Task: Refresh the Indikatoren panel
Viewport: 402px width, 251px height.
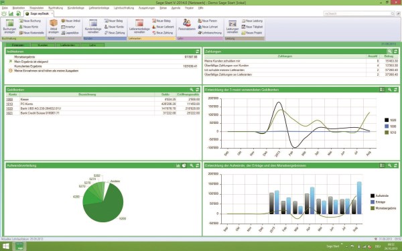Action: point(198,52)
